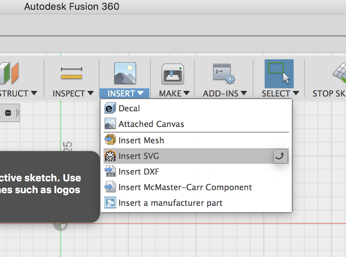Screen dimensions: 346x257
Task: Click the Decal cube icon in menu
Action: tap(110, 108)
